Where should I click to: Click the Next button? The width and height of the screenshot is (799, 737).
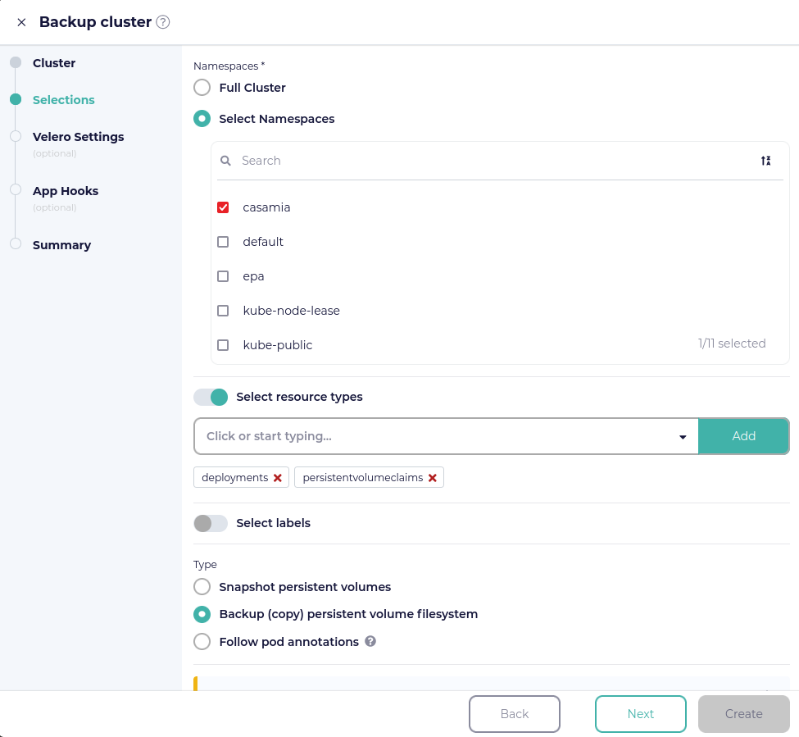[641, 713]
